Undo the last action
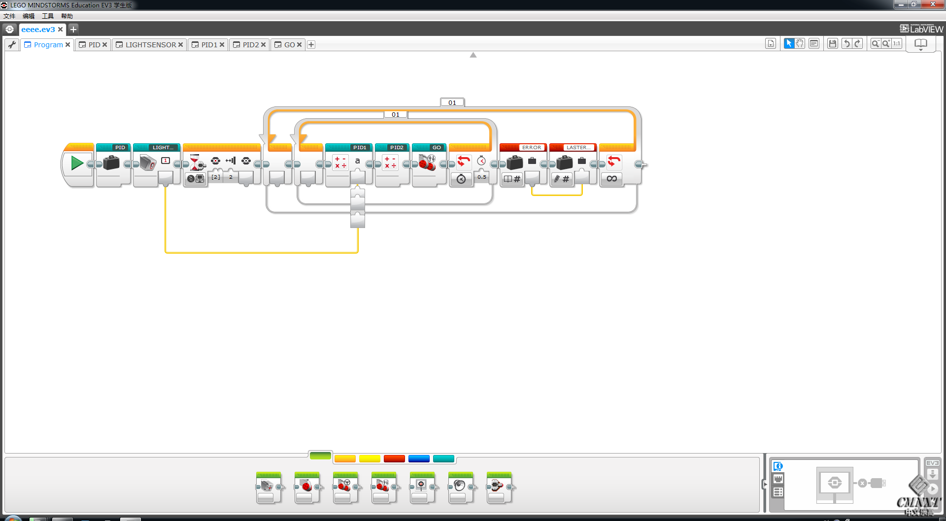Viewport: 946px width, 521px height. pos(846,43)
